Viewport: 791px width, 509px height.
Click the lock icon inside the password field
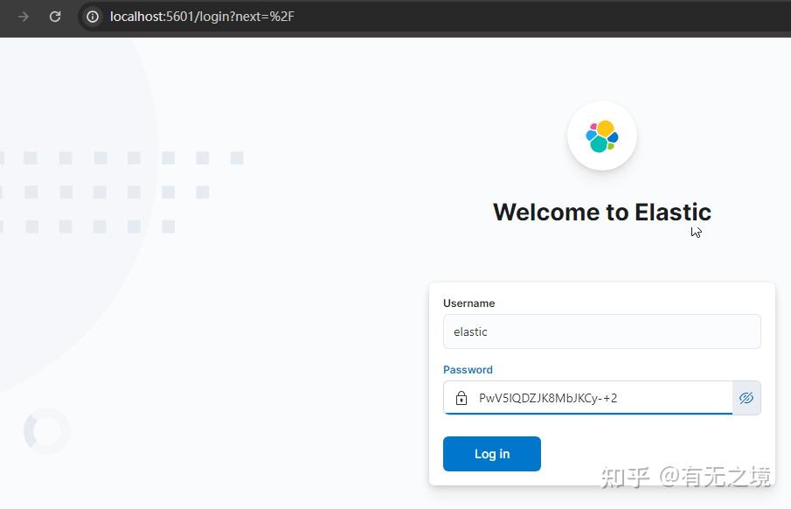(461, 398)
